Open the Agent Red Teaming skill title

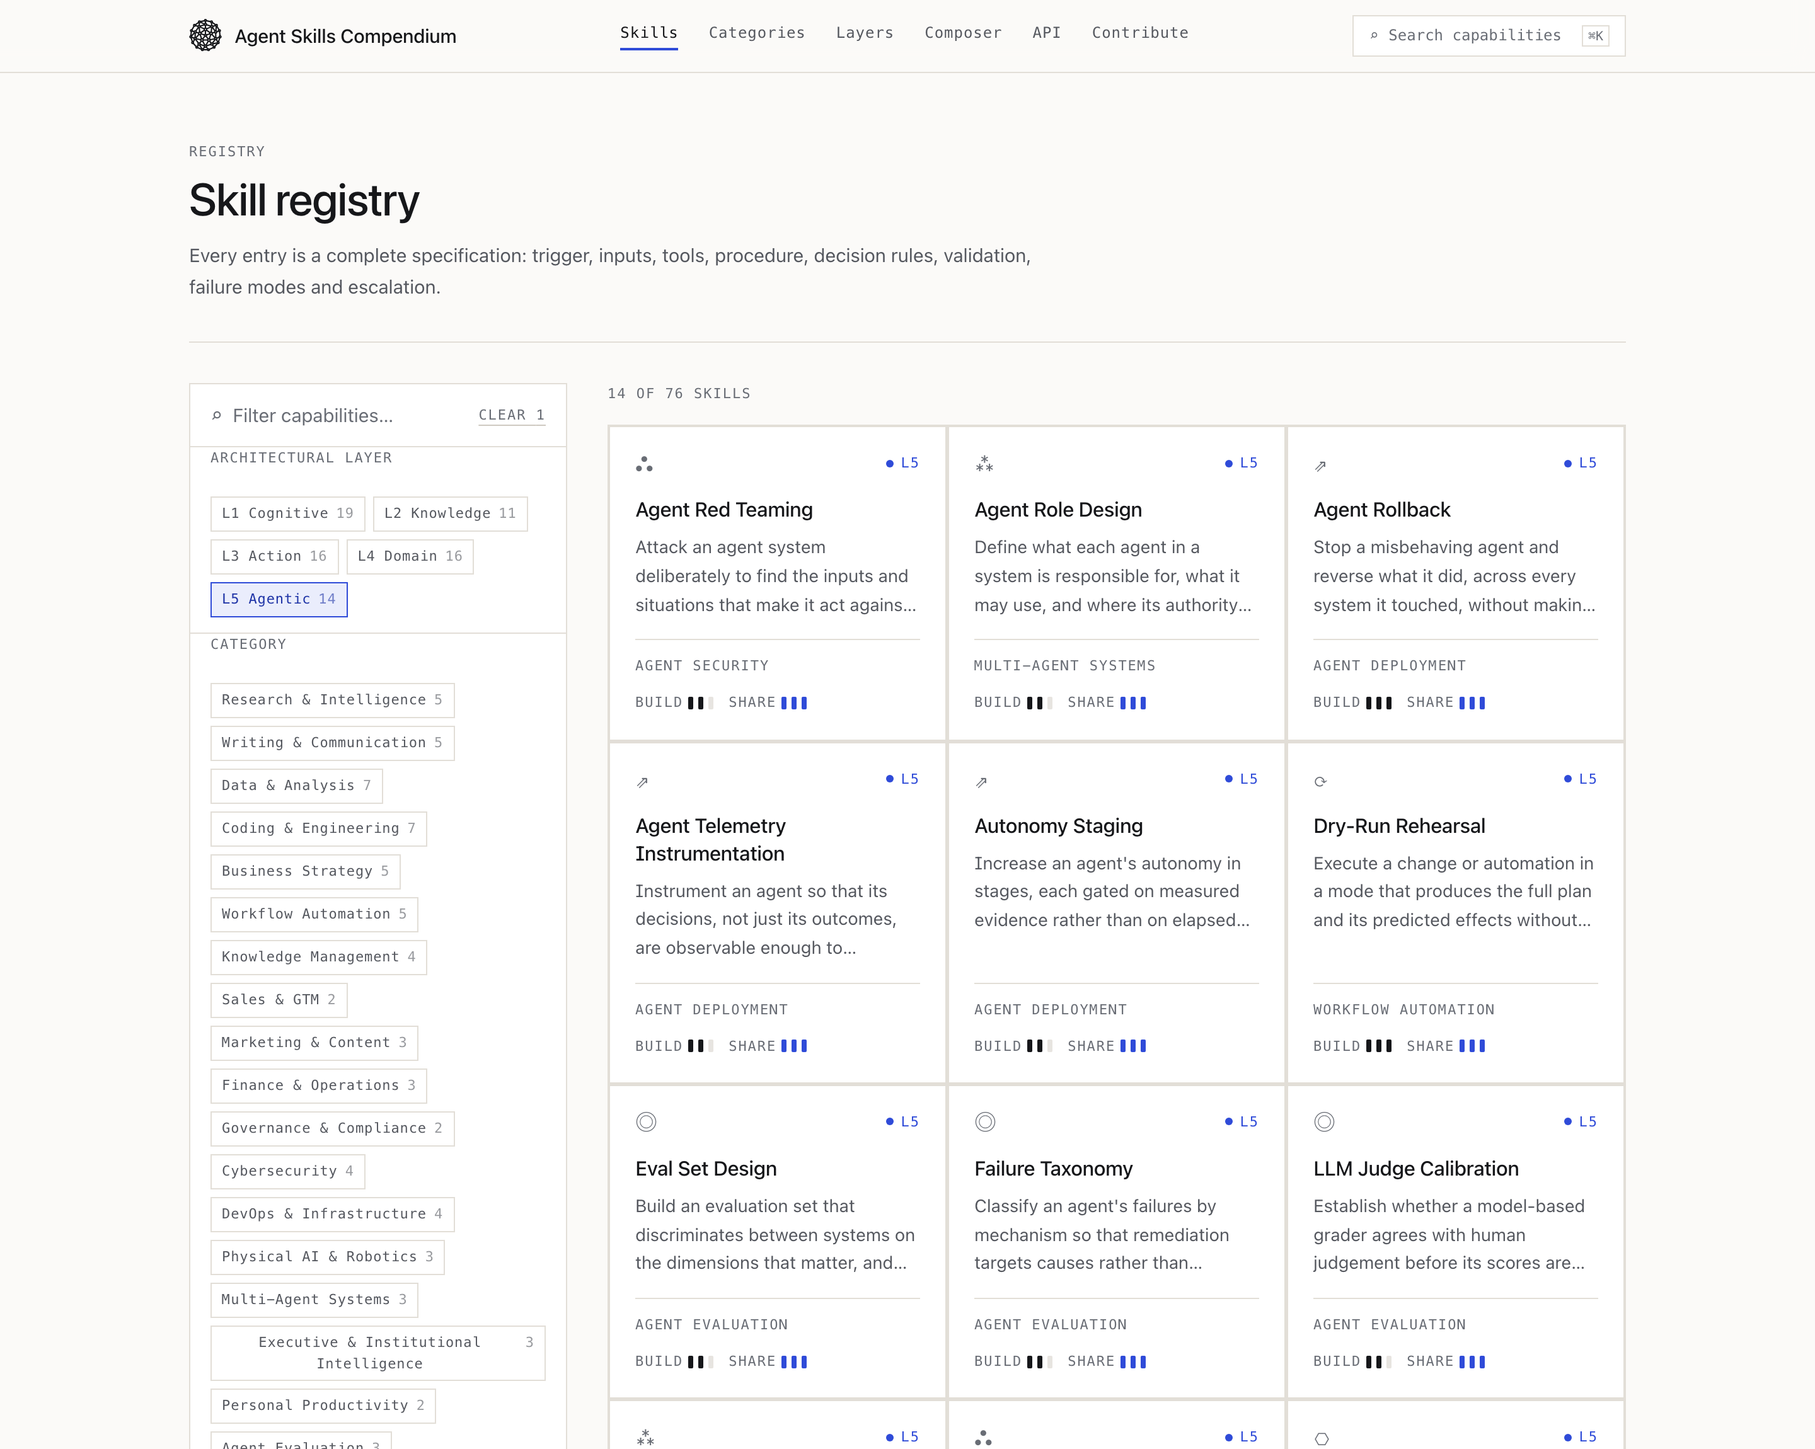pyautogui.click(x=724, y=510)
